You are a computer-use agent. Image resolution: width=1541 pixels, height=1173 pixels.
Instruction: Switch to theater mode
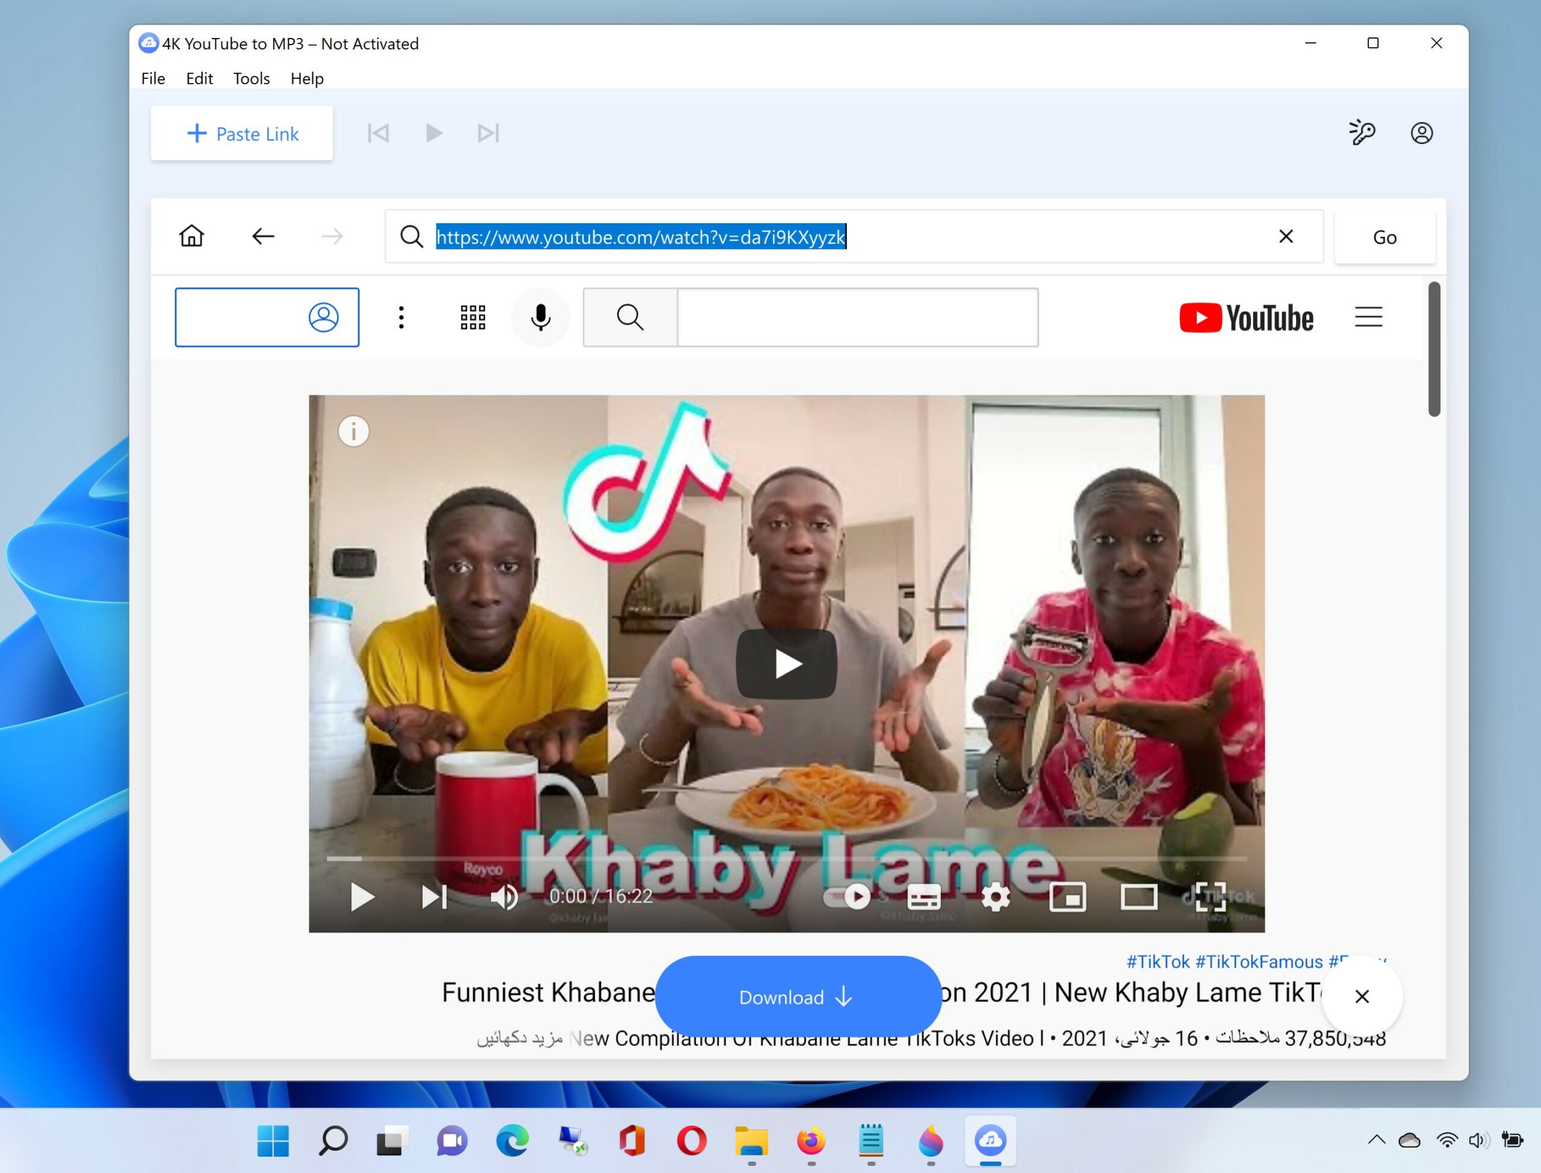coord(1139,897)
